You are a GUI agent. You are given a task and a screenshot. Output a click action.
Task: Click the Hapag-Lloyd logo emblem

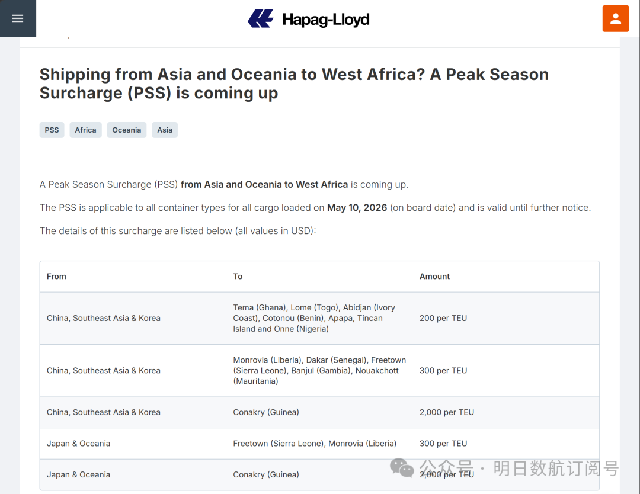click(x=260, y=19)
